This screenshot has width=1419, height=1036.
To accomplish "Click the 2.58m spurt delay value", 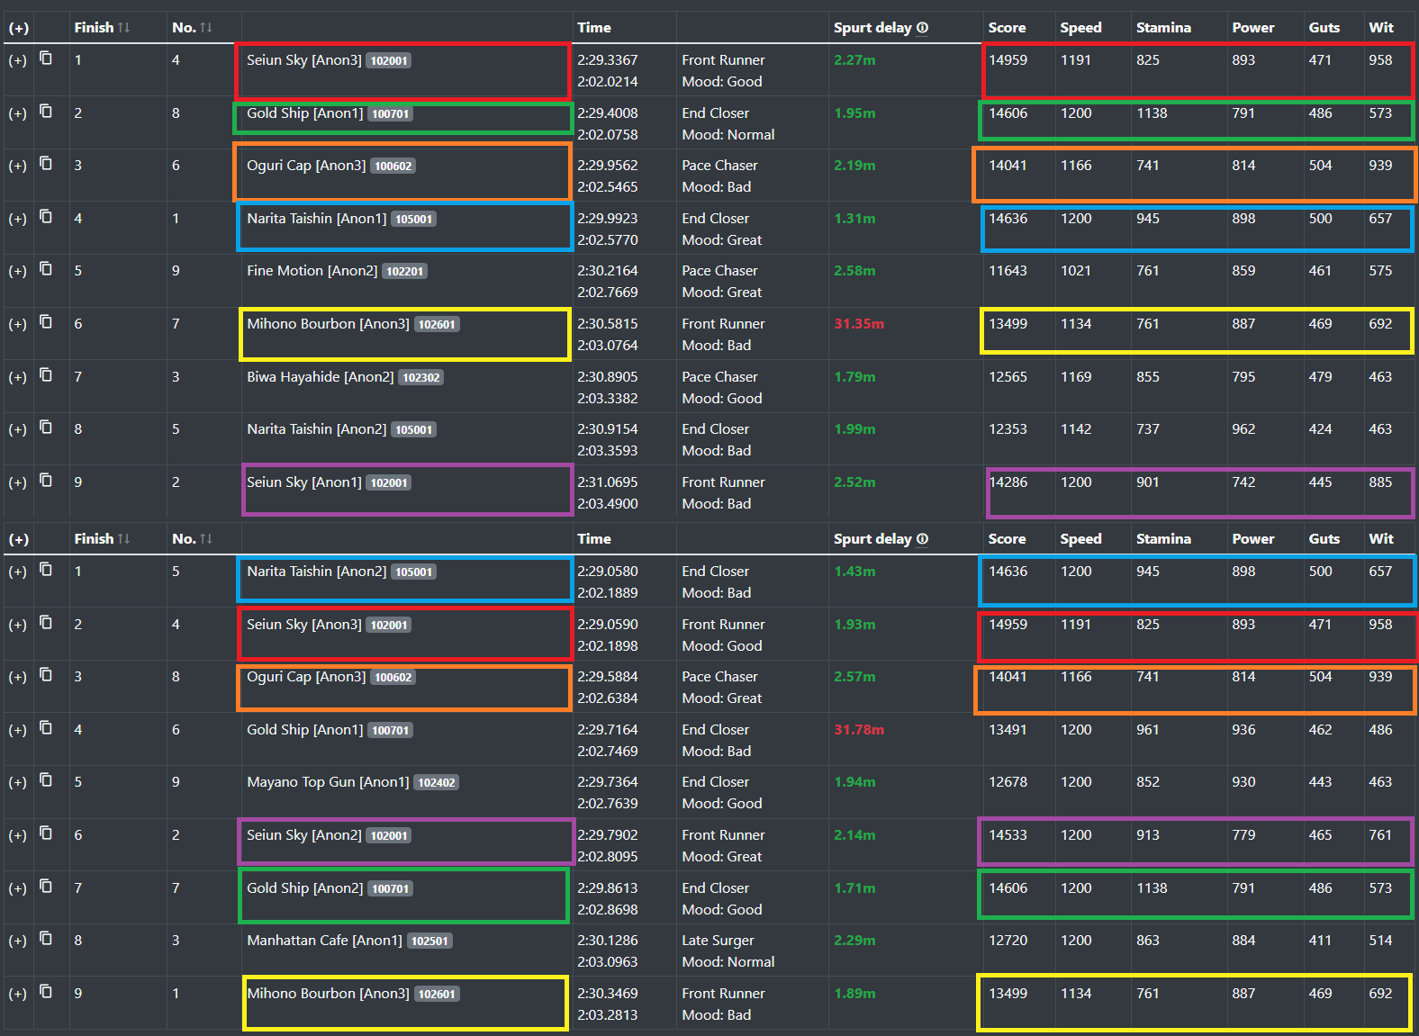I will [854, 271].
